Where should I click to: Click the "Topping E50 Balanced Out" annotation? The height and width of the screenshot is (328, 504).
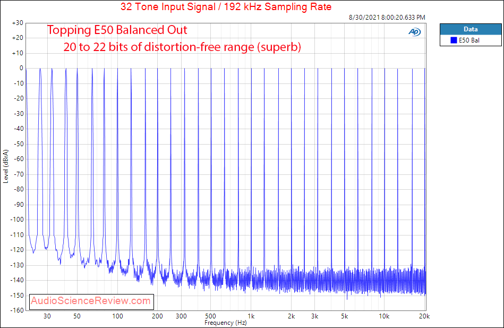(117, 30)
